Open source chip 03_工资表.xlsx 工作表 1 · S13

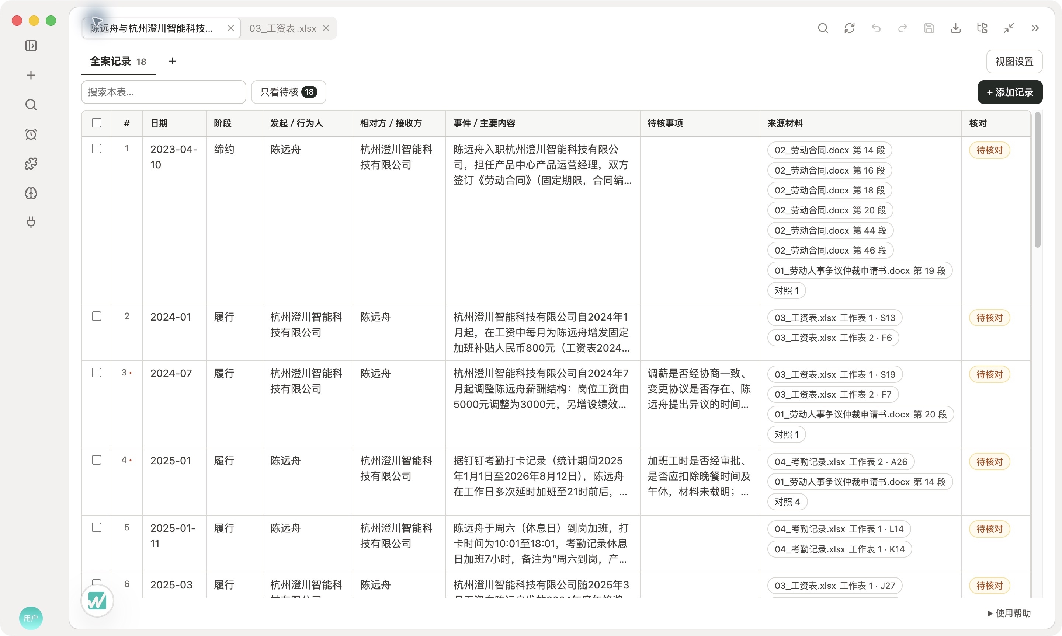(x=835, y=318)
